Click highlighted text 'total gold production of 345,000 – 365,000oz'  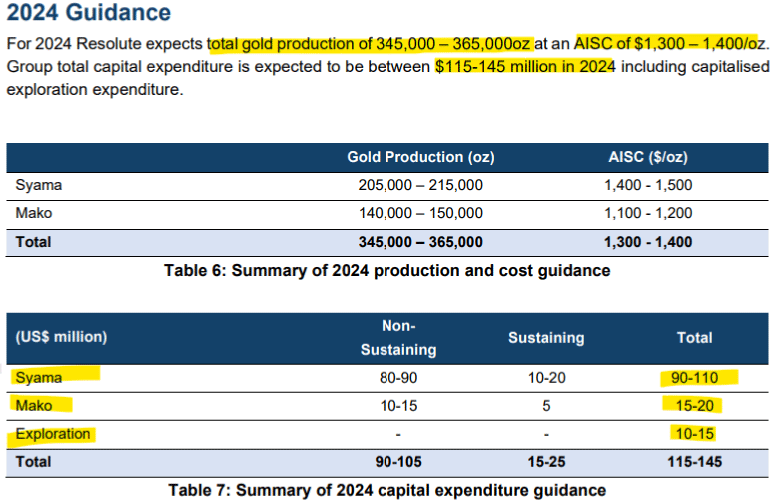370,44
